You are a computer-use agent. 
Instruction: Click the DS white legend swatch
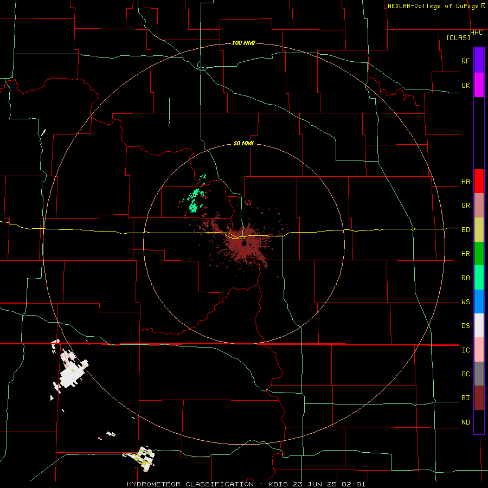pyautogui.click(x=479, y=325)
